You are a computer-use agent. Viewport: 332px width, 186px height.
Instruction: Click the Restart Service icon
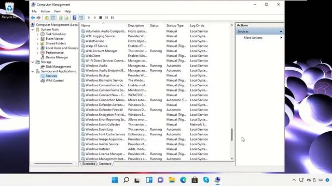pyautogui.click(x=113, y=18)
